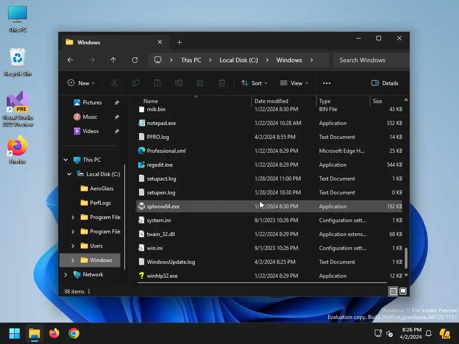Screen dimensions: 459x344
Task: Select the system.ini file
Action: [x=269, y=220]
